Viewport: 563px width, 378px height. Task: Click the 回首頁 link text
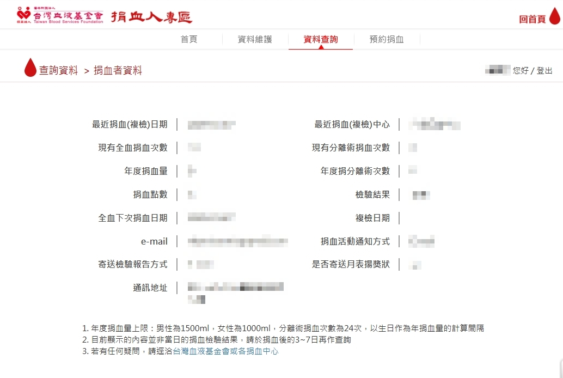coord(532,19)
